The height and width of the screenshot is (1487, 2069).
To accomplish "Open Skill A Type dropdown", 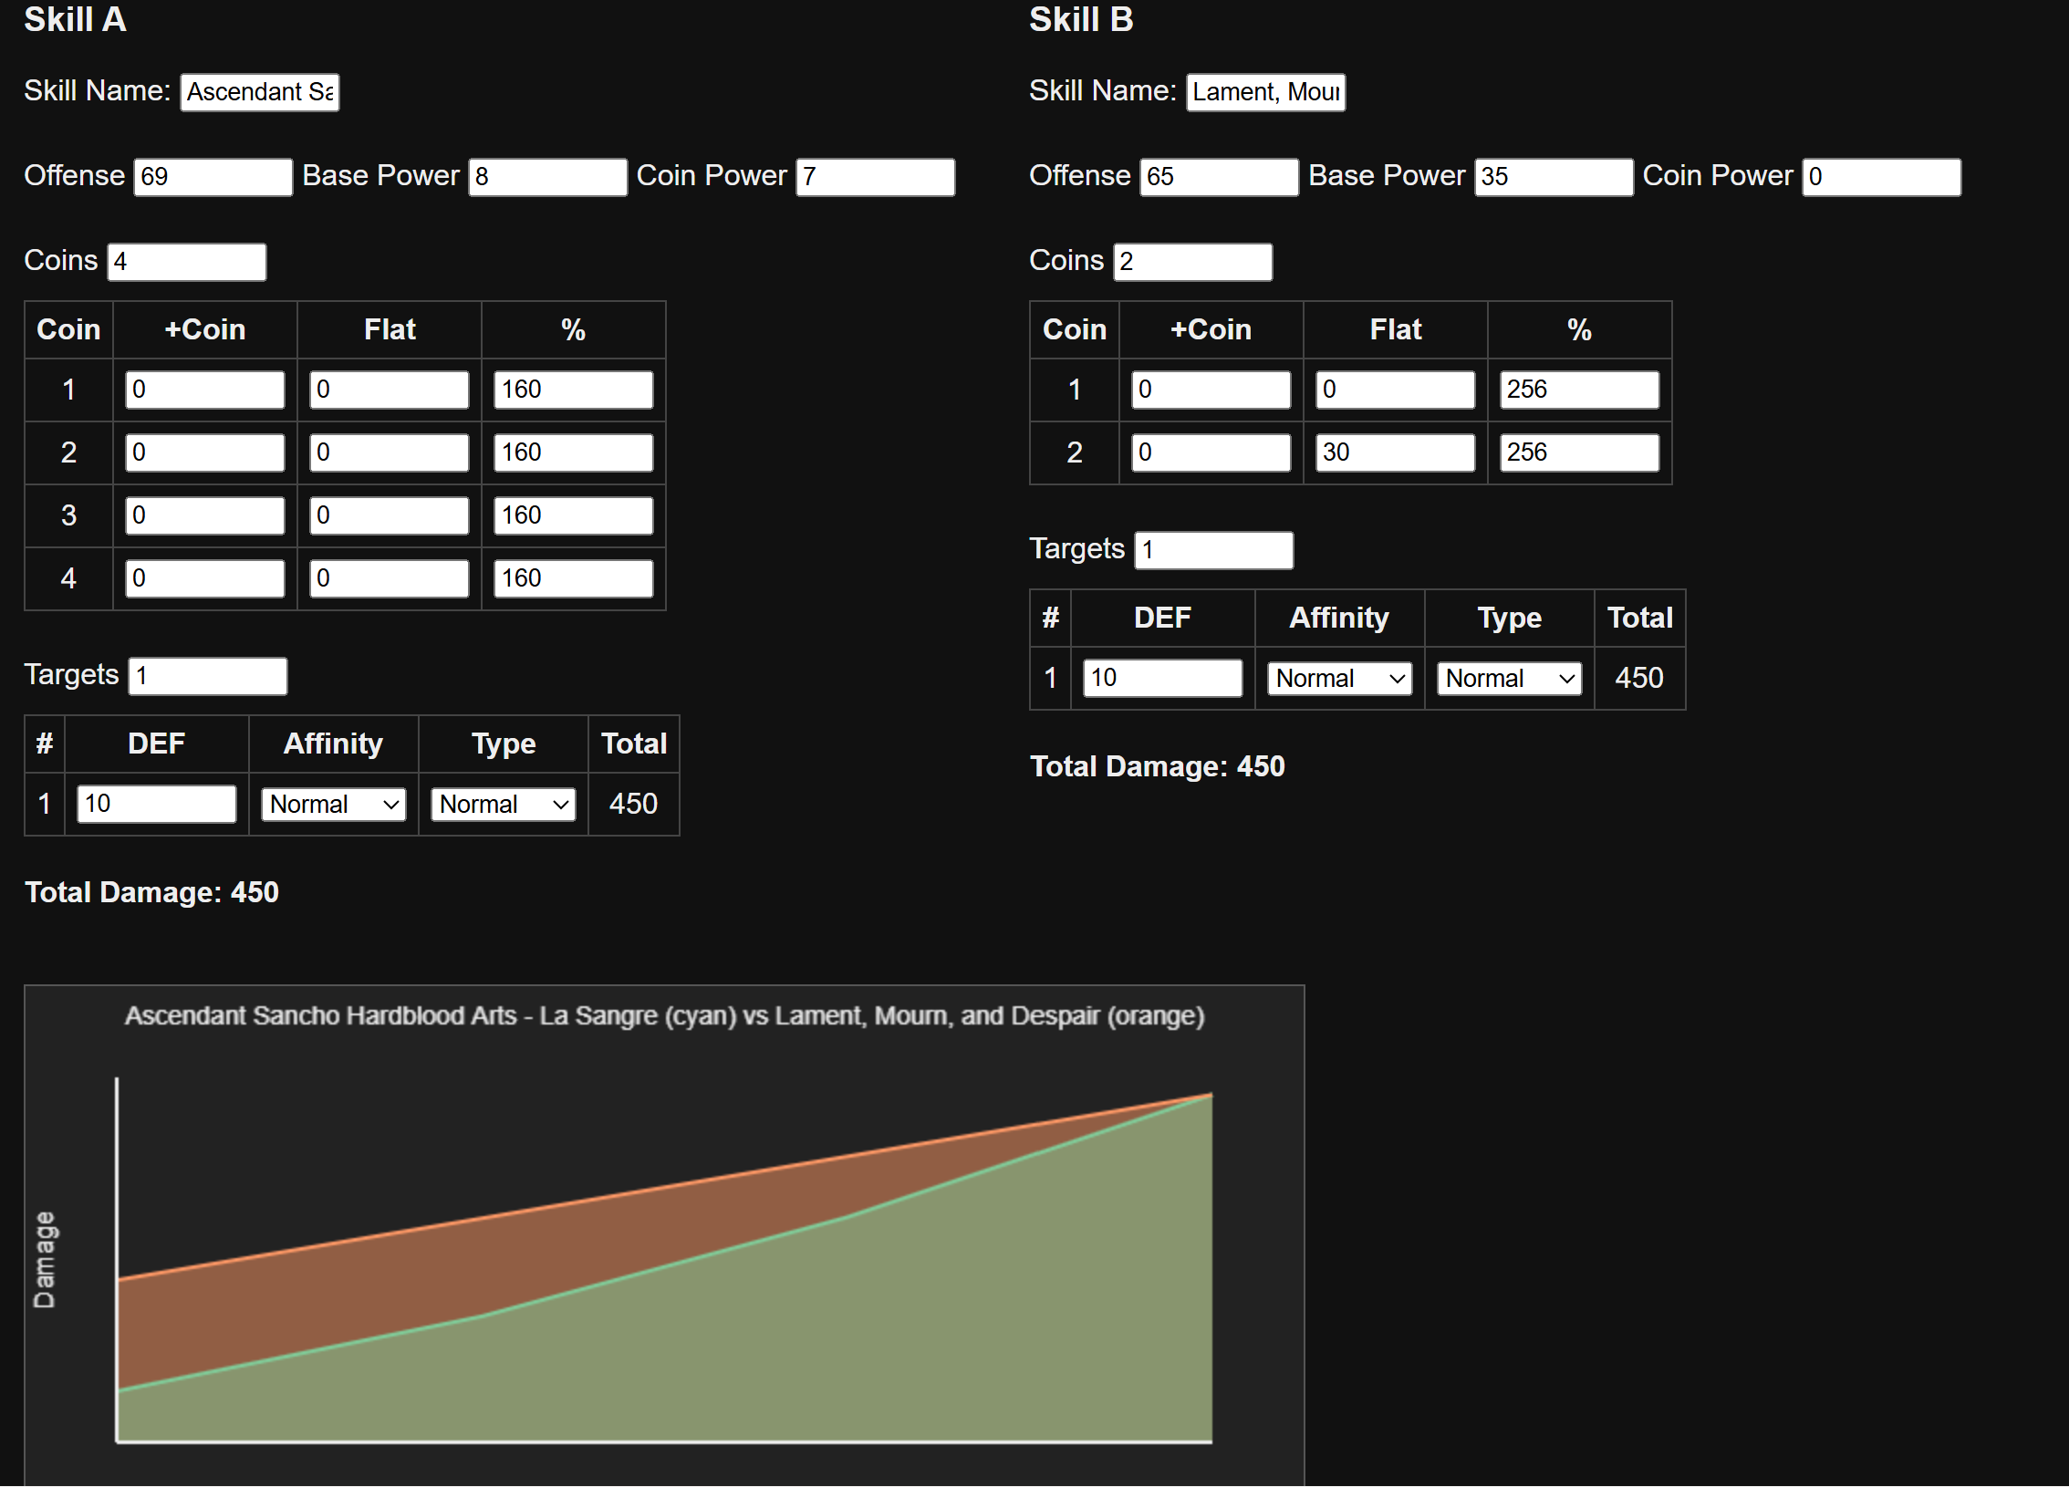I will point(503,804).
